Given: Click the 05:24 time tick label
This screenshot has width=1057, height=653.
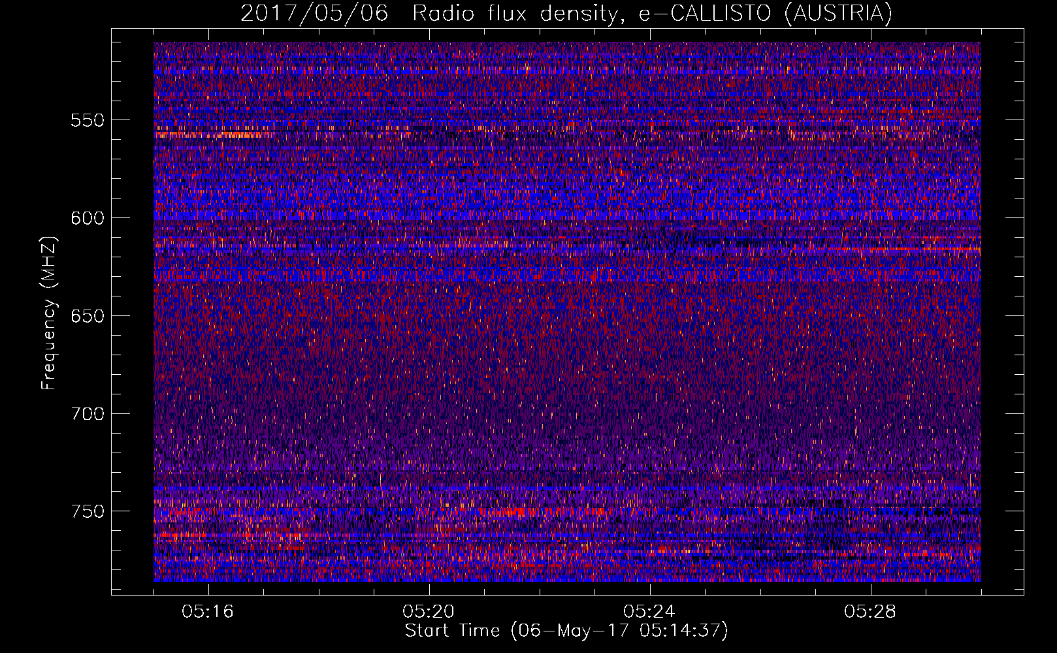Looking at the screenshot, I should point(649,612).
